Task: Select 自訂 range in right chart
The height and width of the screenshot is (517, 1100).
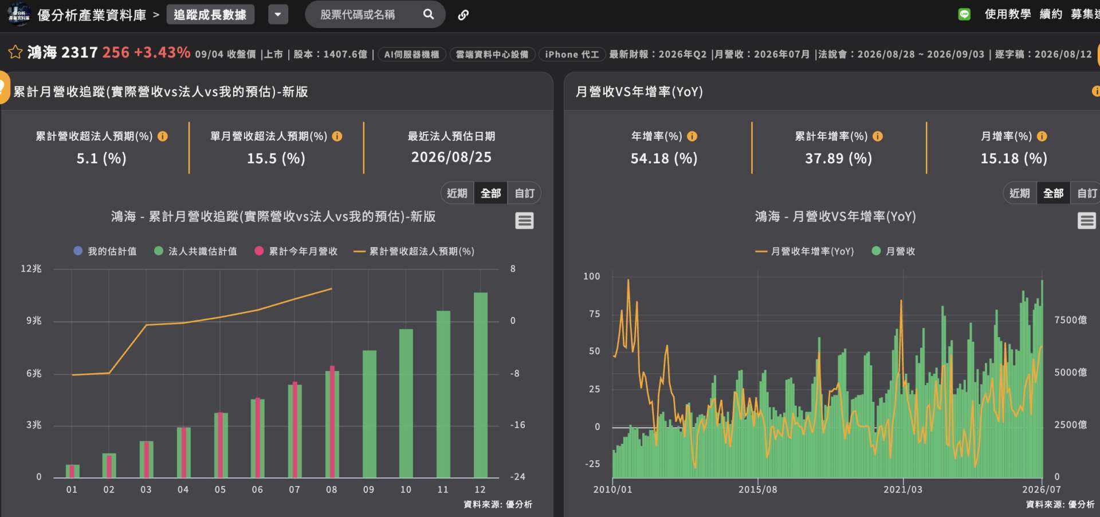Action: coord(1087,193)
